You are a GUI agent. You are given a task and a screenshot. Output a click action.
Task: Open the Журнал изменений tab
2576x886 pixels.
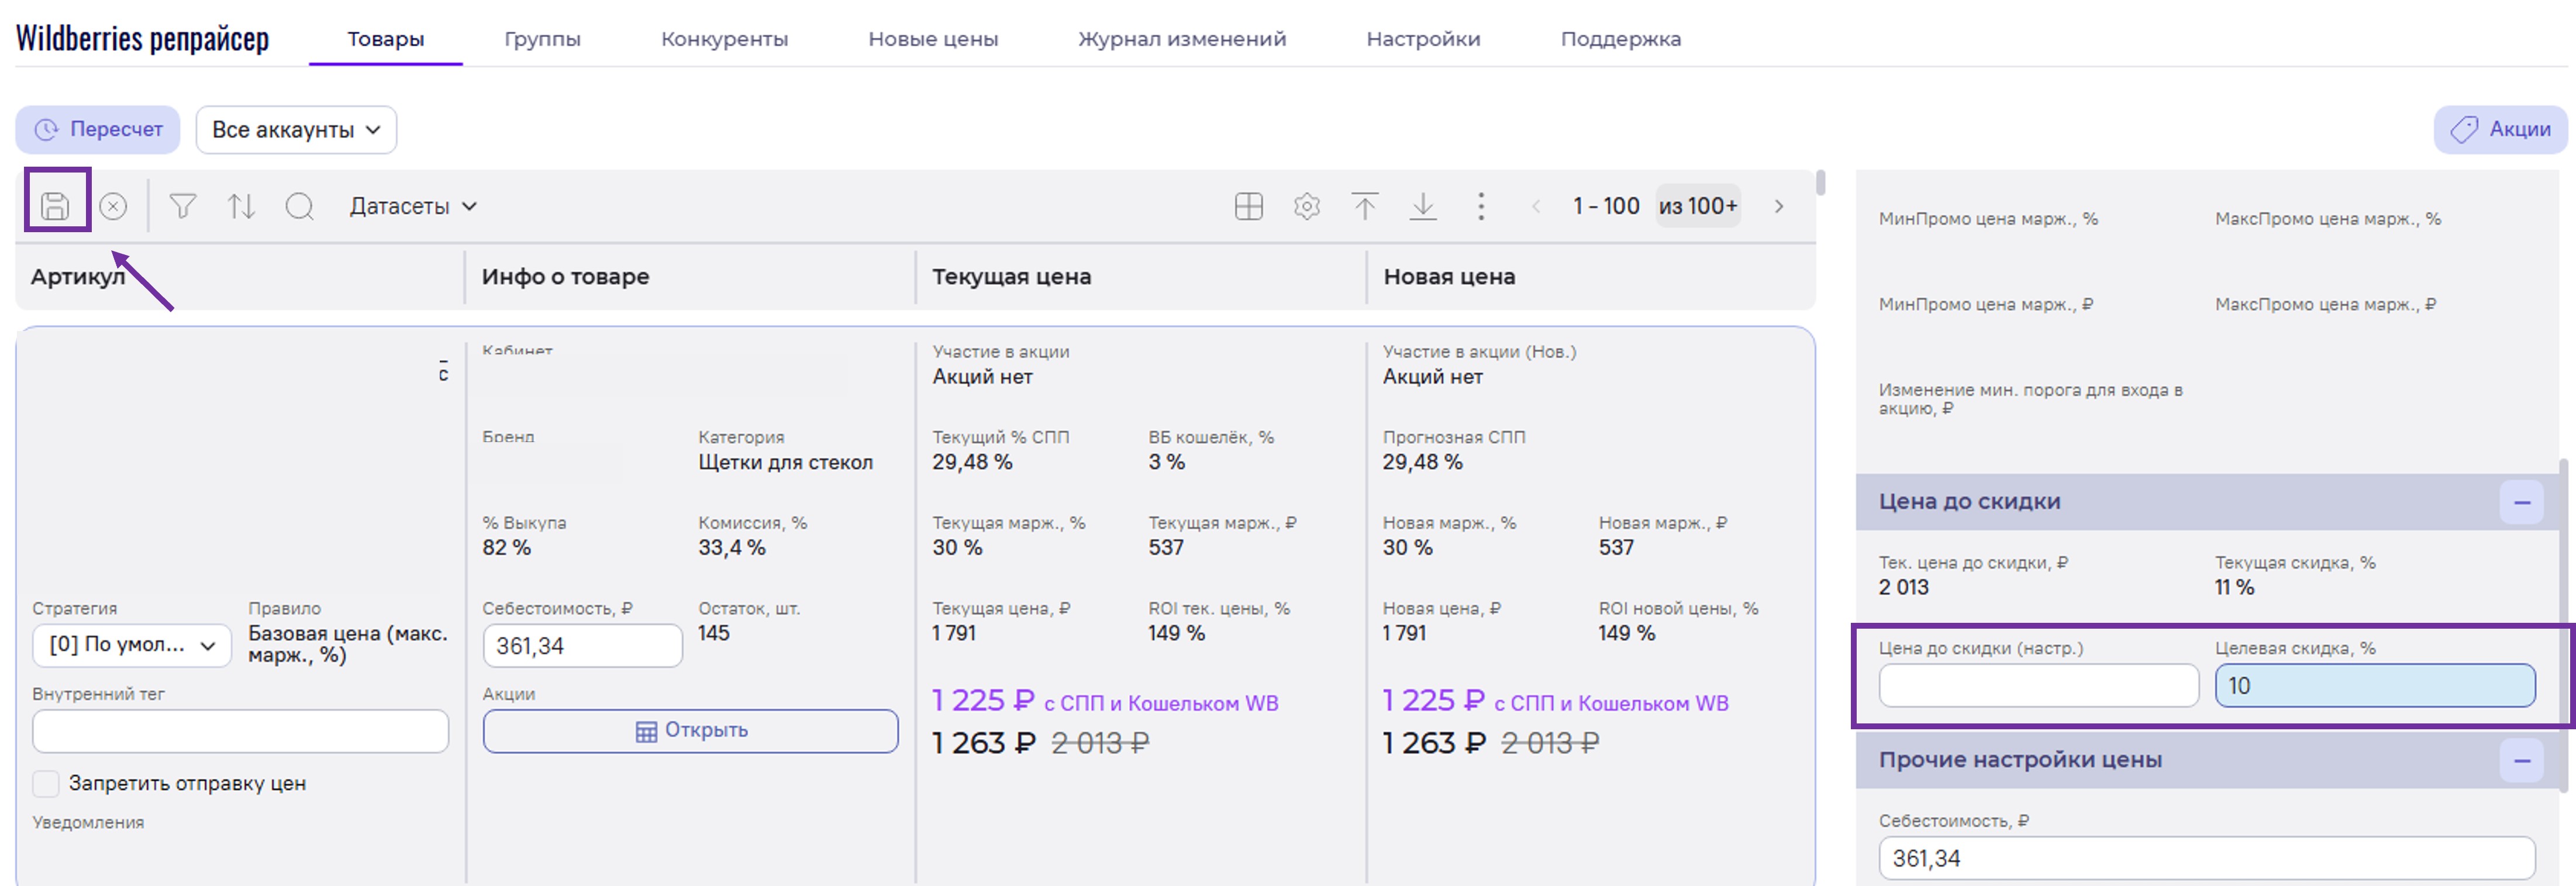pos(1181,39)
